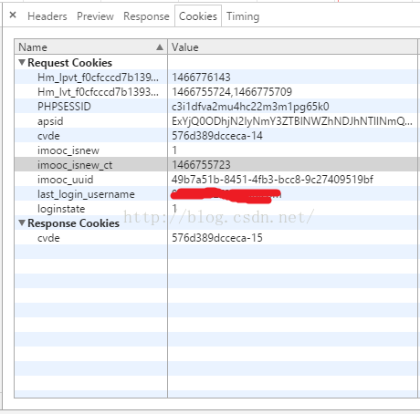
Task: Select the imooc_uuid cookie name
Action: tap(66, 180)
